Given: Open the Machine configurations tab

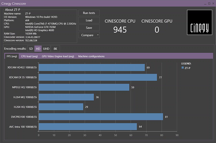Looking at the screenshot, I should pyautogui.click(x=91, y=56).
